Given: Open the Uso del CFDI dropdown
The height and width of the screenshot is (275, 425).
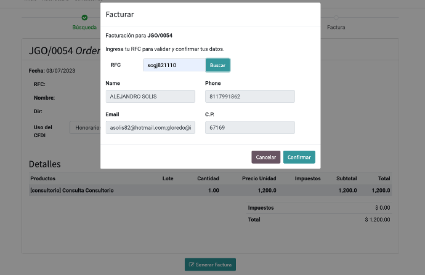Looking at the screenshot, I should tap(85, 128).
